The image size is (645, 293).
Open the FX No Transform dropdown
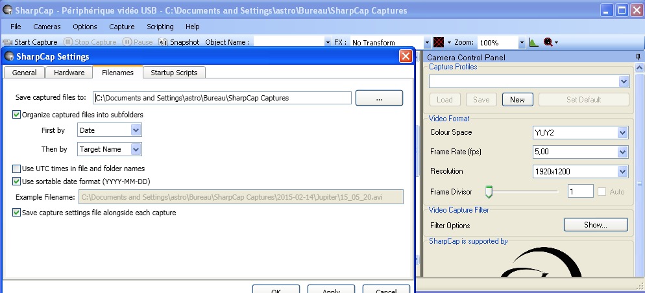427,42
